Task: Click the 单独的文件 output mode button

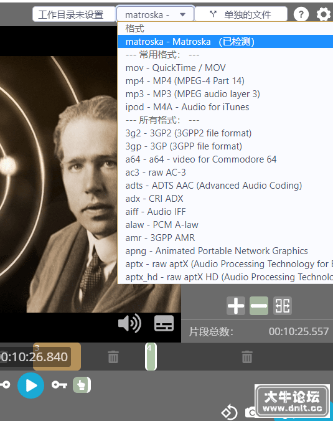Action: (241, 14)
